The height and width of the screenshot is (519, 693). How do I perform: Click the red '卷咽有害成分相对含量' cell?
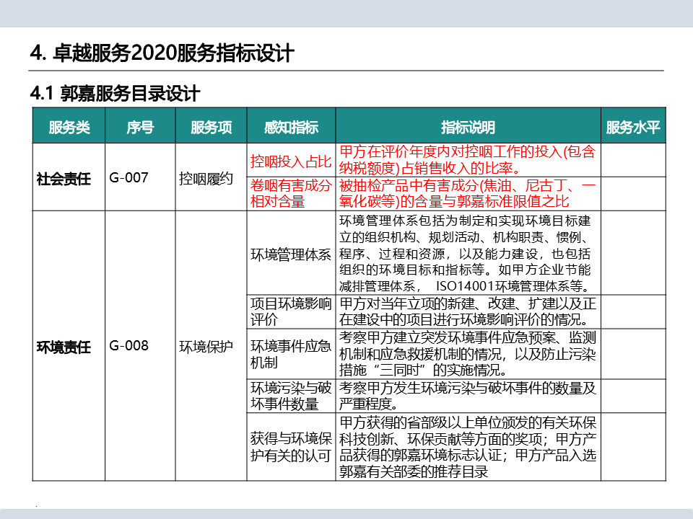click(x=291, y=194)
